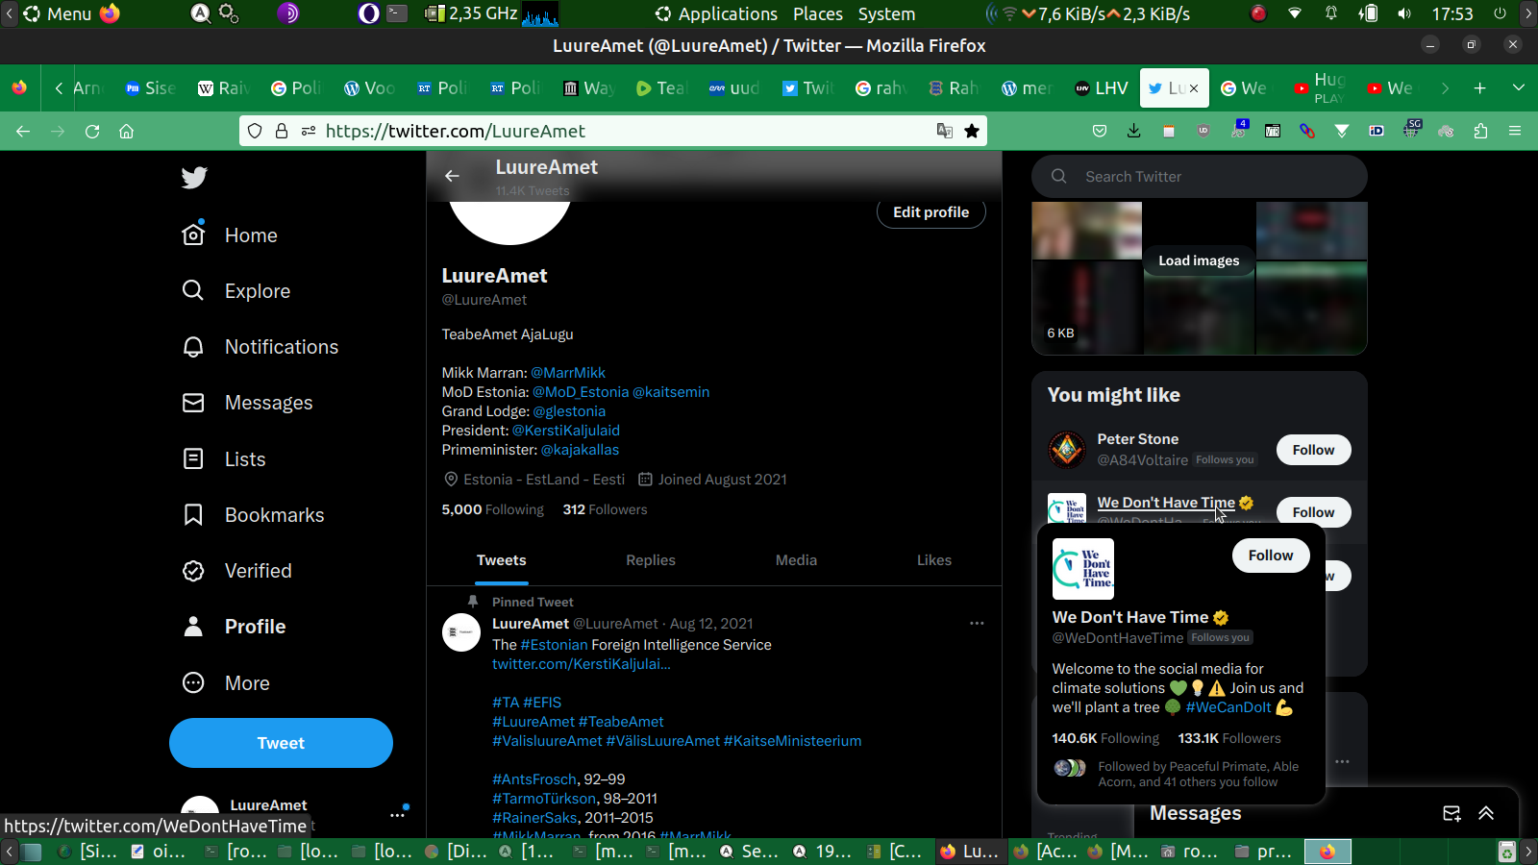View 140.6K Following in hover card
Screen dimensions: 1538x865
click(x=1105, y=738)
